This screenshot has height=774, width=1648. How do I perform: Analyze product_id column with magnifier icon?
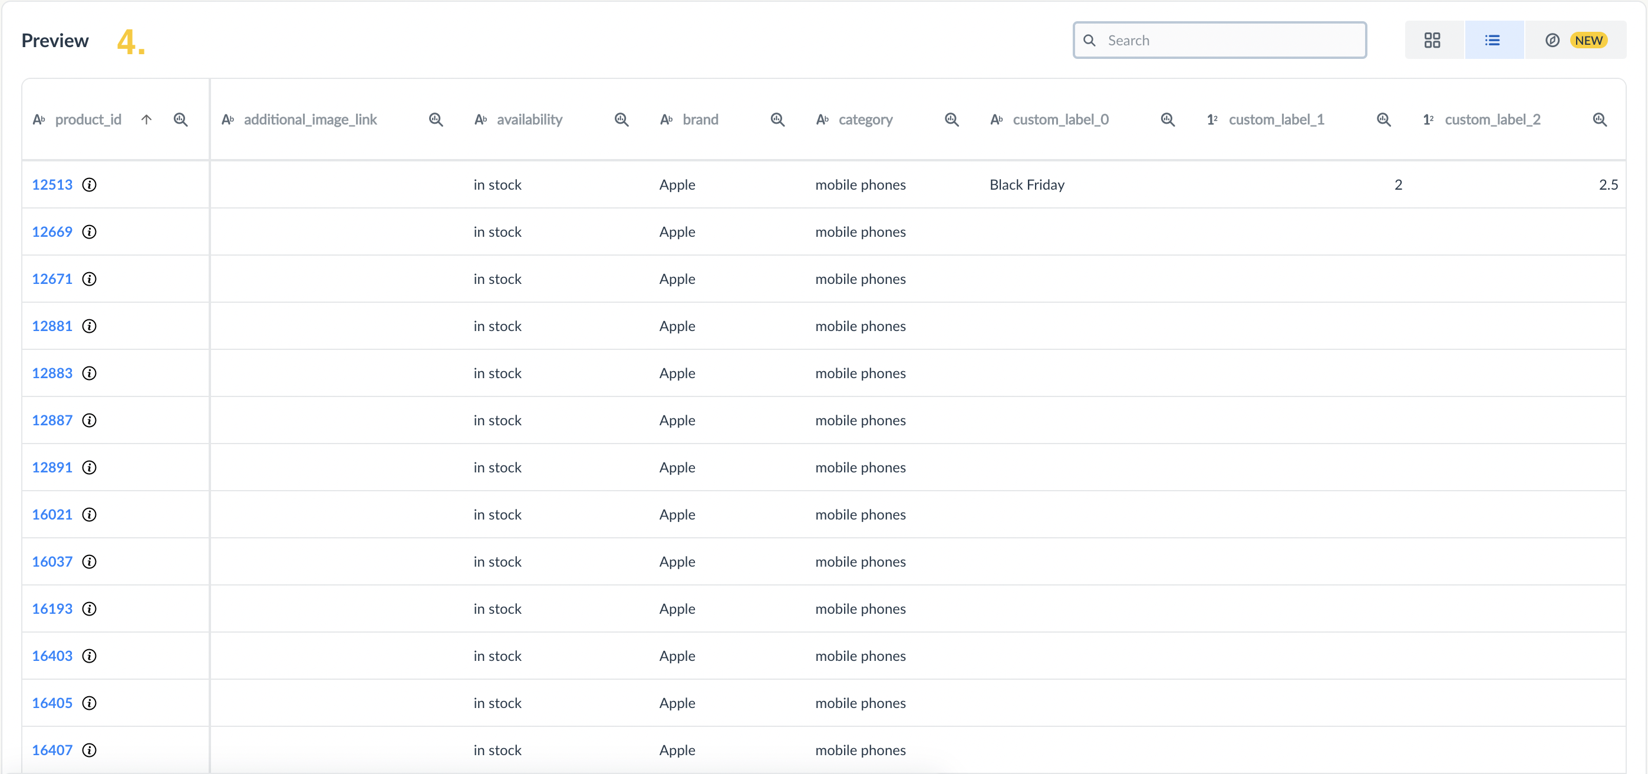pyautogui.click(x=180, y=120)
